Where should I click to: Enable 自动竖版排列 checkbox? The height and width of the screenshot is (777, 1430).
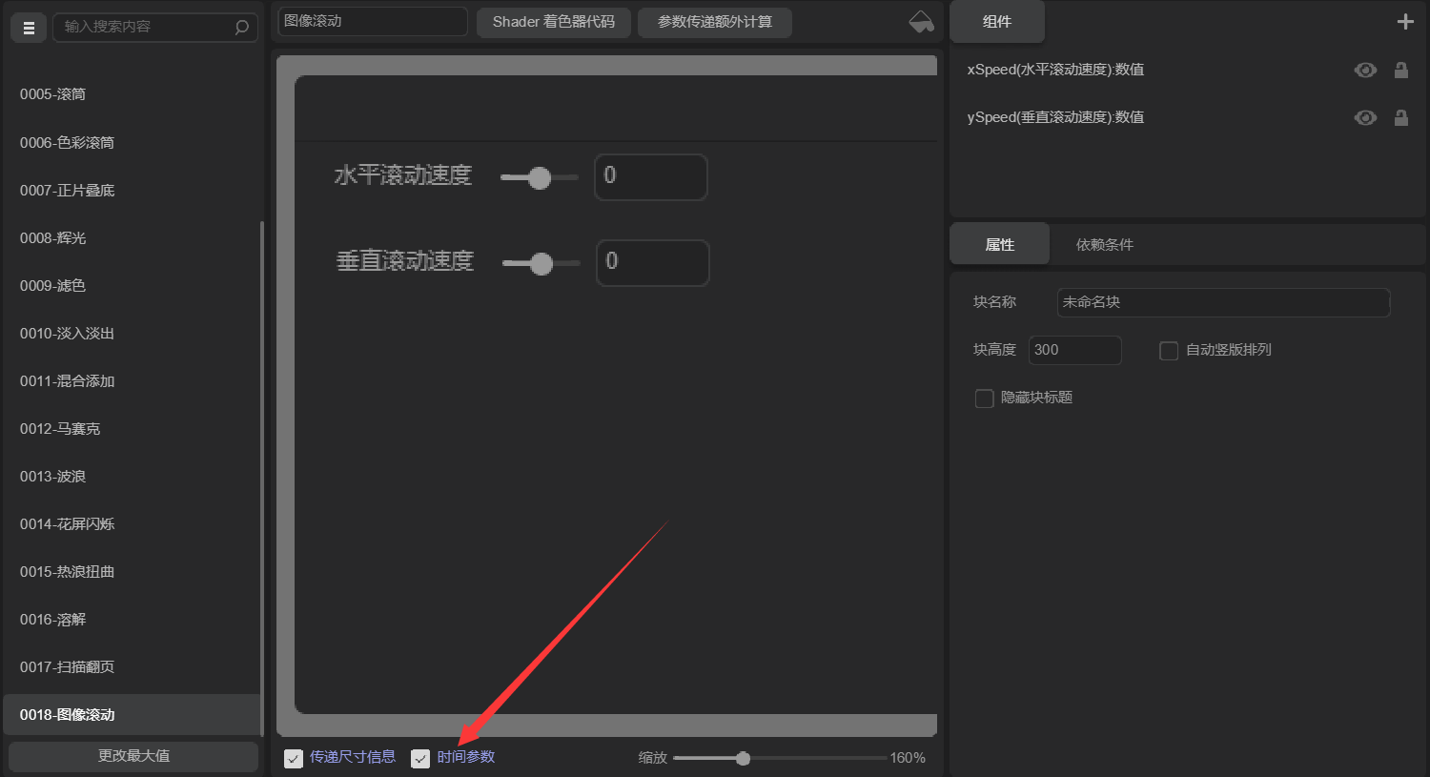point(1169,350)
